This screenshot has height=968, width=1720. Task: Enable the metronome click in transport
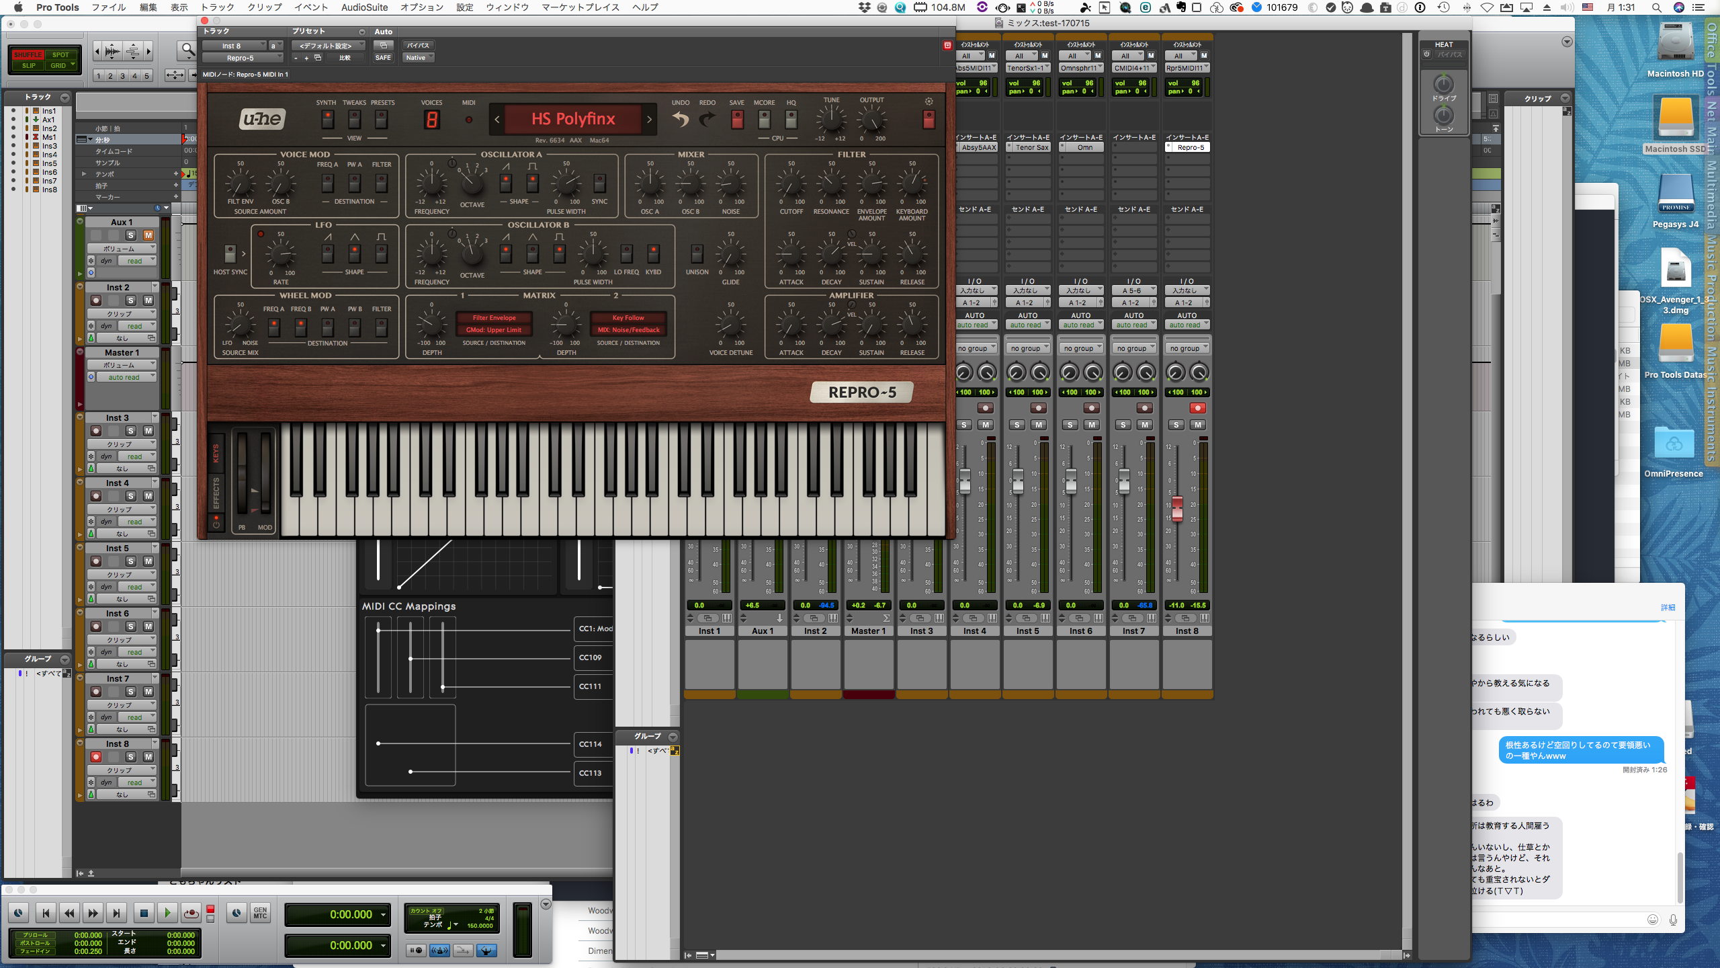(439, 950)
